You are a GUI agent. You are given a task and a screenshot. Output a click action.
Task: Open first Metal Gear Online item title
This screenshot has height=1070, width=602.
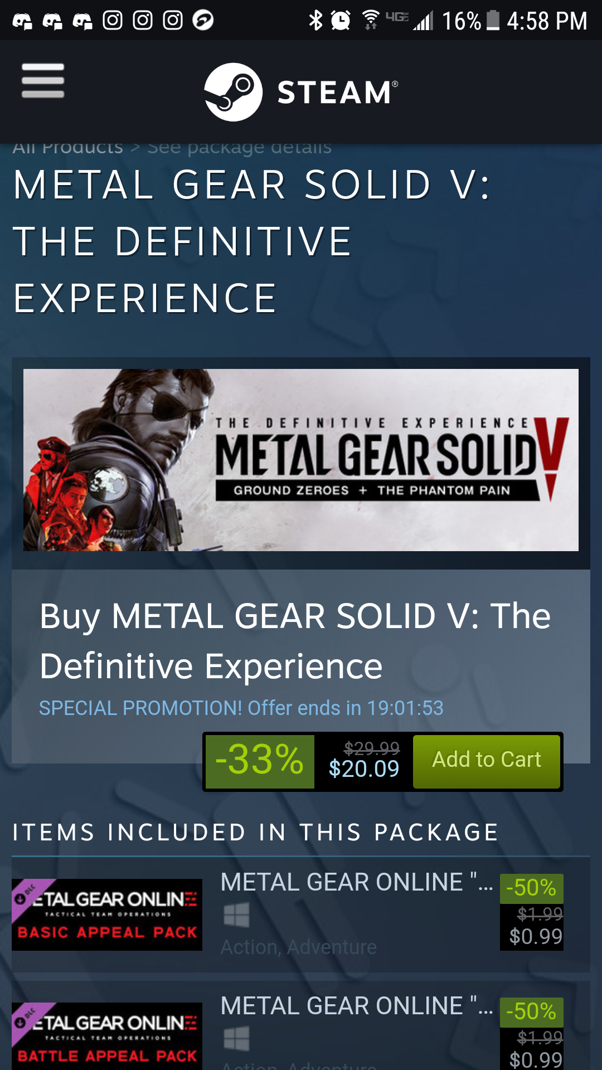point(357,882)
